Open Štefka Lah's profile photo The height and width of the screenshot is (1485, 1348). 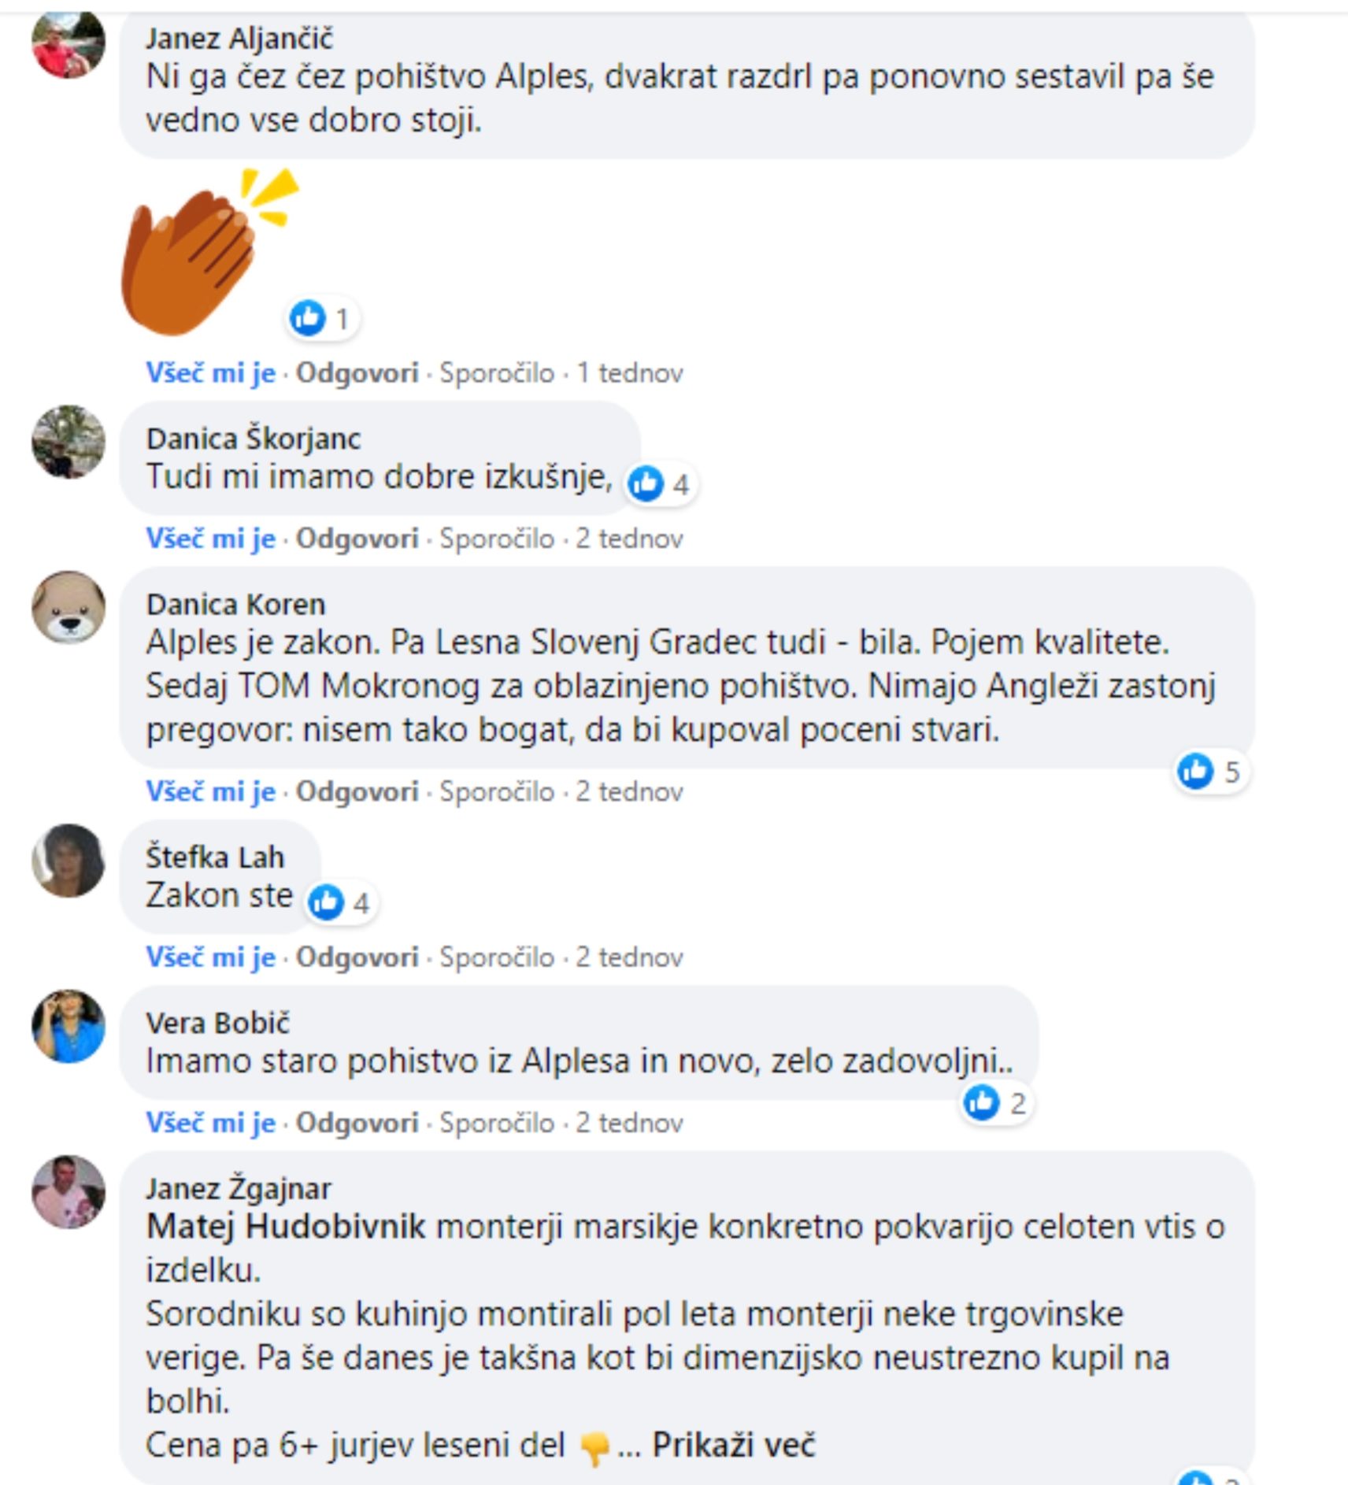[68, 861]
